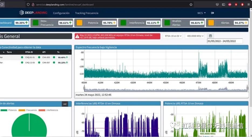Click green status dot beside CHQ-01-01
The image size is (252, 137).
[x=22, y=57]
